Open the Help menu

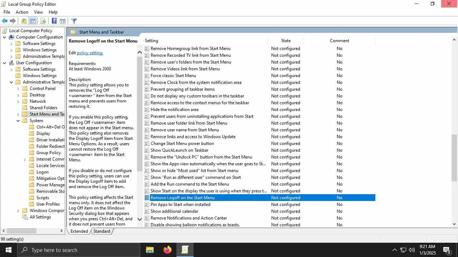[x=53, y=12]
